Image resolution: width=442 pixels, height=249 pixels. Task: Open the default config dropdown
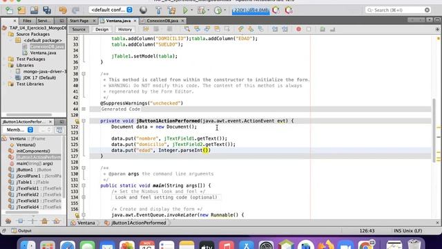pyautogui.click(x=110, y=10)
